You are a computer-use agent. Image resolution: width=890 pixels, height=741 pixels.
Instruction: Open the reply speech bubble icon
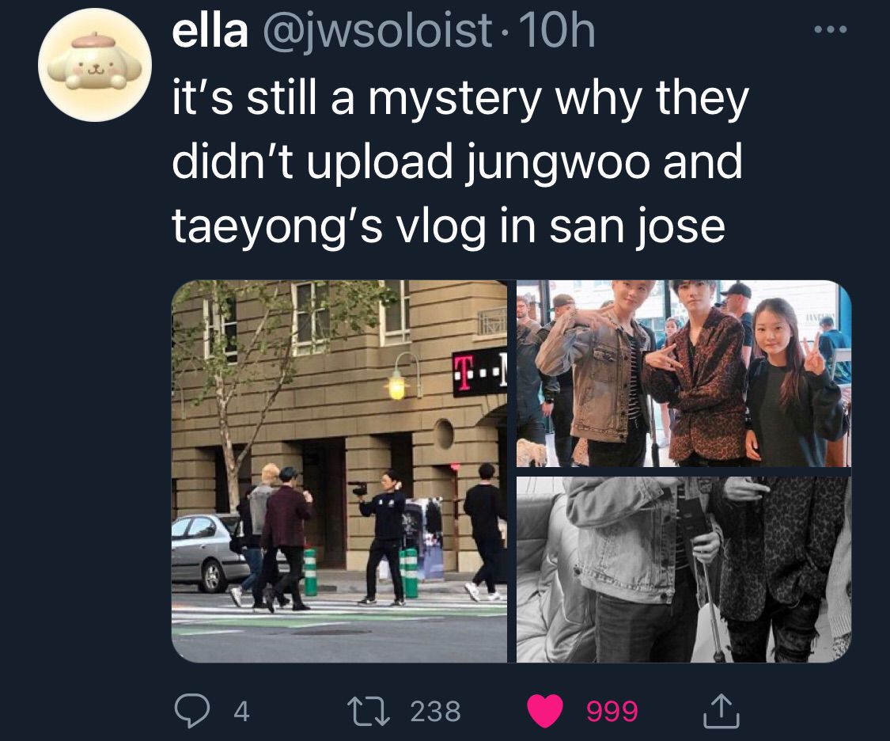tap(191, 711)
